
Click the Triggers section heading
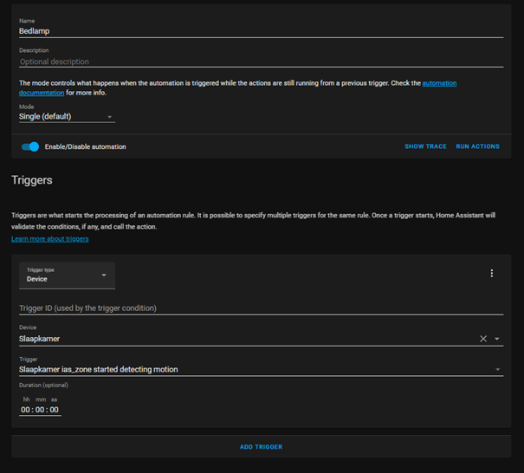[x=32, y=180]
